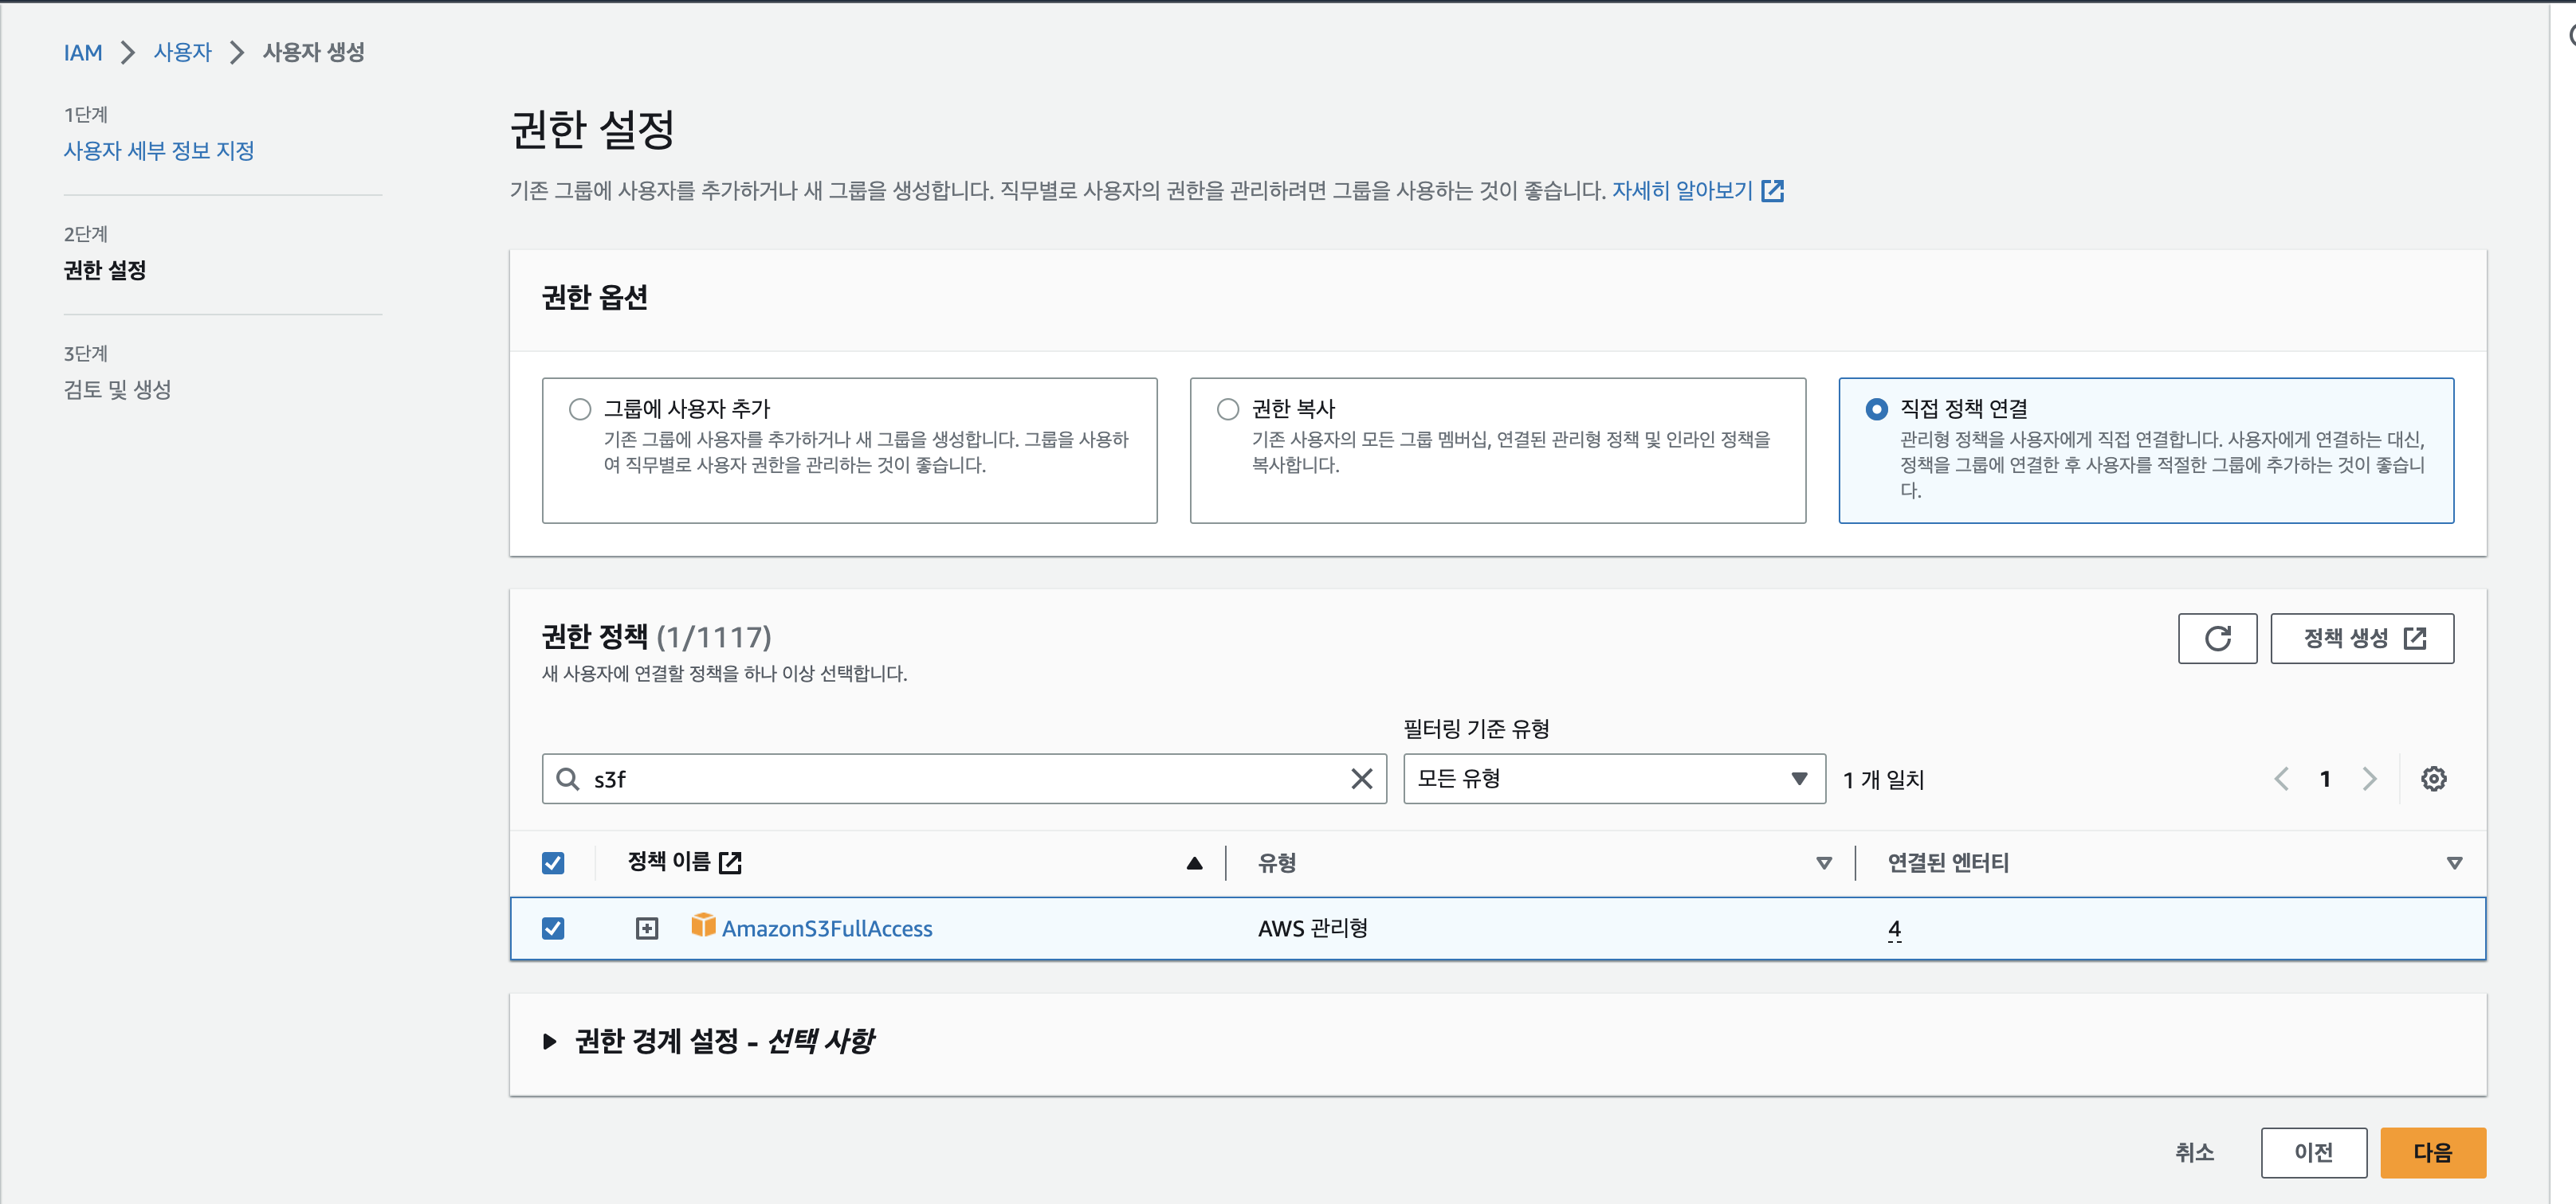Open the 자세히 알아보기 link
Image resolution: width=2576 pixels, height=1204 pixels.
click(x=1683, y=190)
